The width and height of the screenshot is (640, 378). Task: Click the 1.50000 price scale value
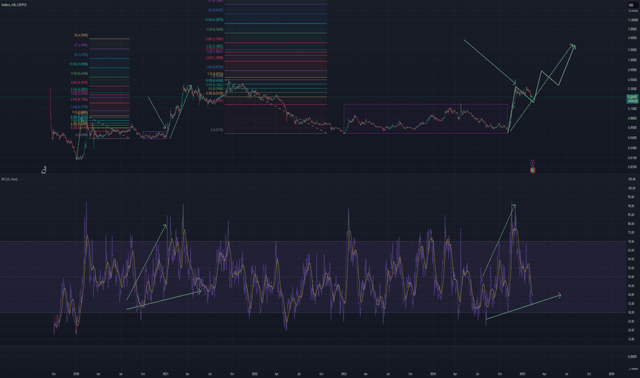[x=632, y=60]
